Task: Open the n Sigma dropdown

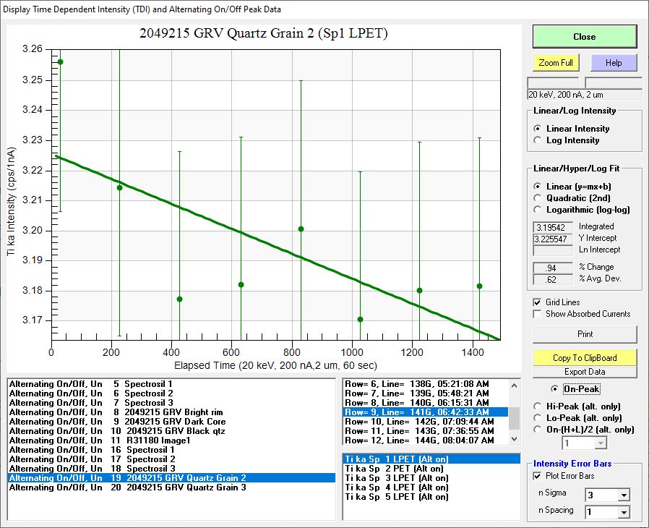Action: pyautogui.click(x=624, y=495)
